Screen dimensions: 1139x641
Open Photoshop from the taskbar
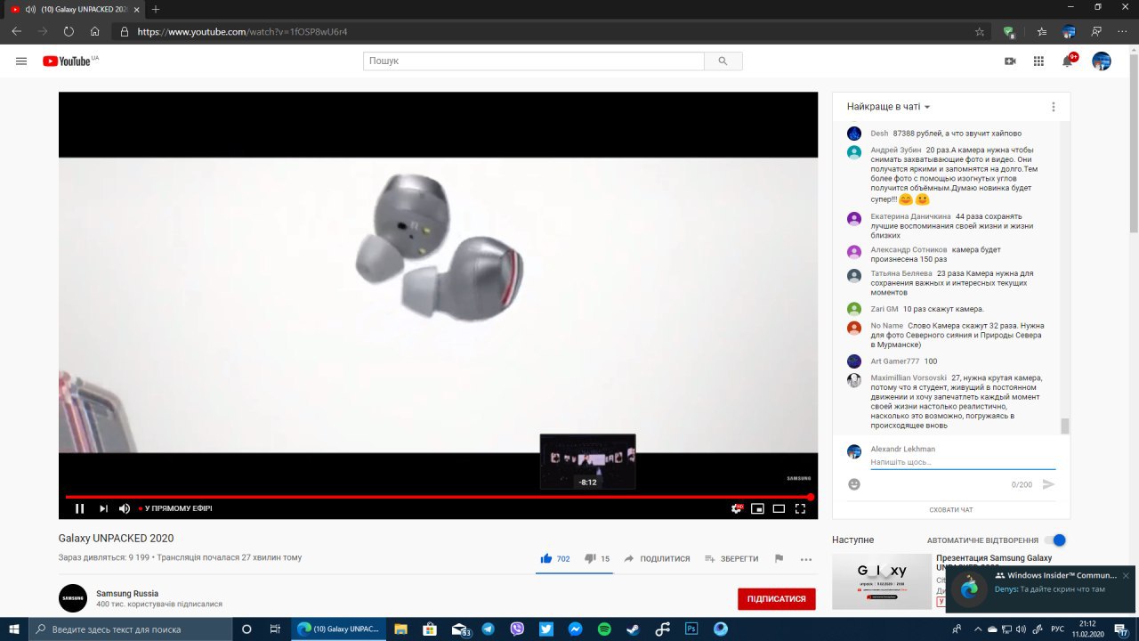coord(691,629)
